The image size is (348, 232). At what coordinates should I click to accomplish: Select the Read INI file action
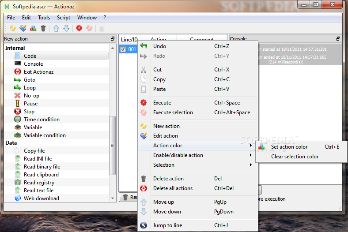point(61,159)
